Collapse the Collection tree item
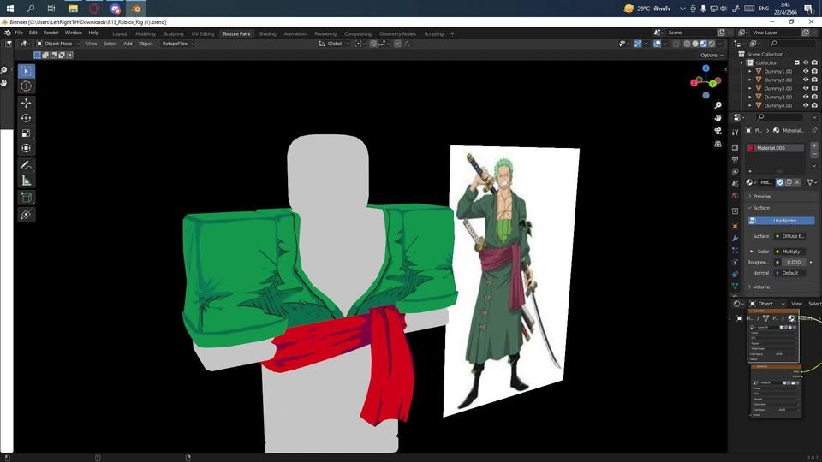Screen dimensions: 822x462 click(x=742, y=62)
